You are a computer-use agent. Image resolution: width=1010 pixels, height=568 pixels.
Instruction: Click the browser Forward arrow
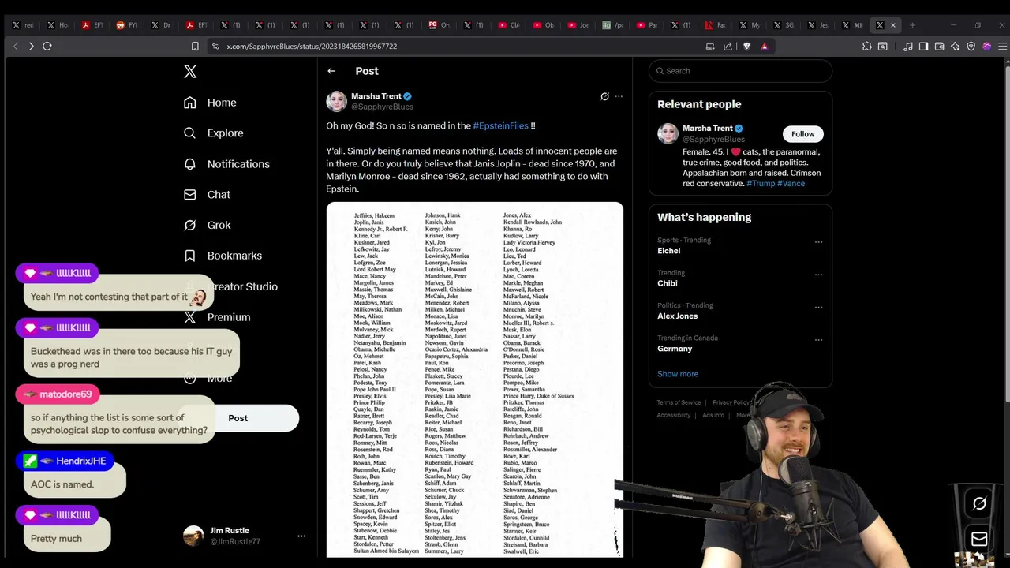(31, 47)
